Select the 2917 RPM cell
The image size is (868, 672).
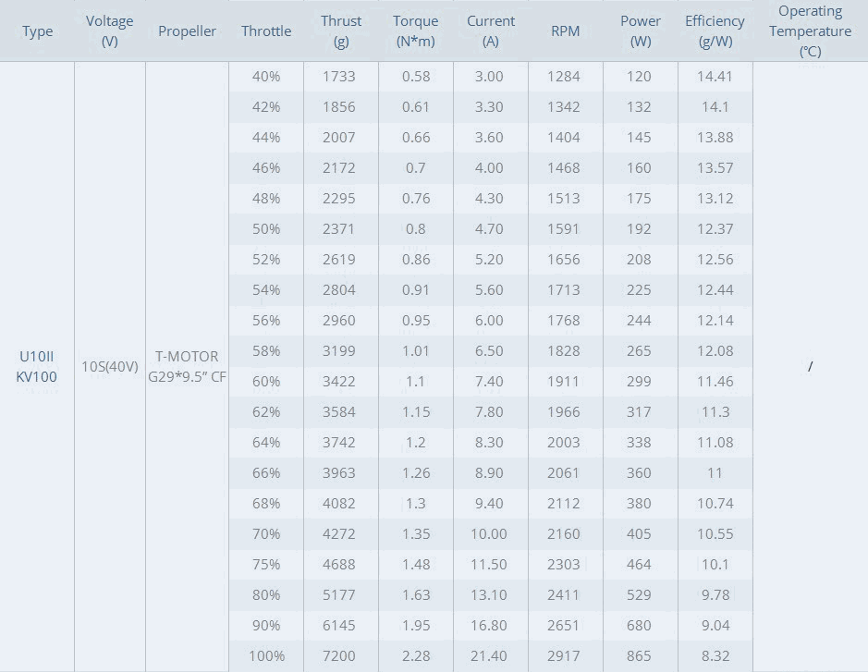pos(564,656)
